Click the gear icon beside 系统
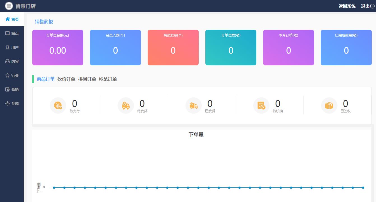 coord(8,103)
